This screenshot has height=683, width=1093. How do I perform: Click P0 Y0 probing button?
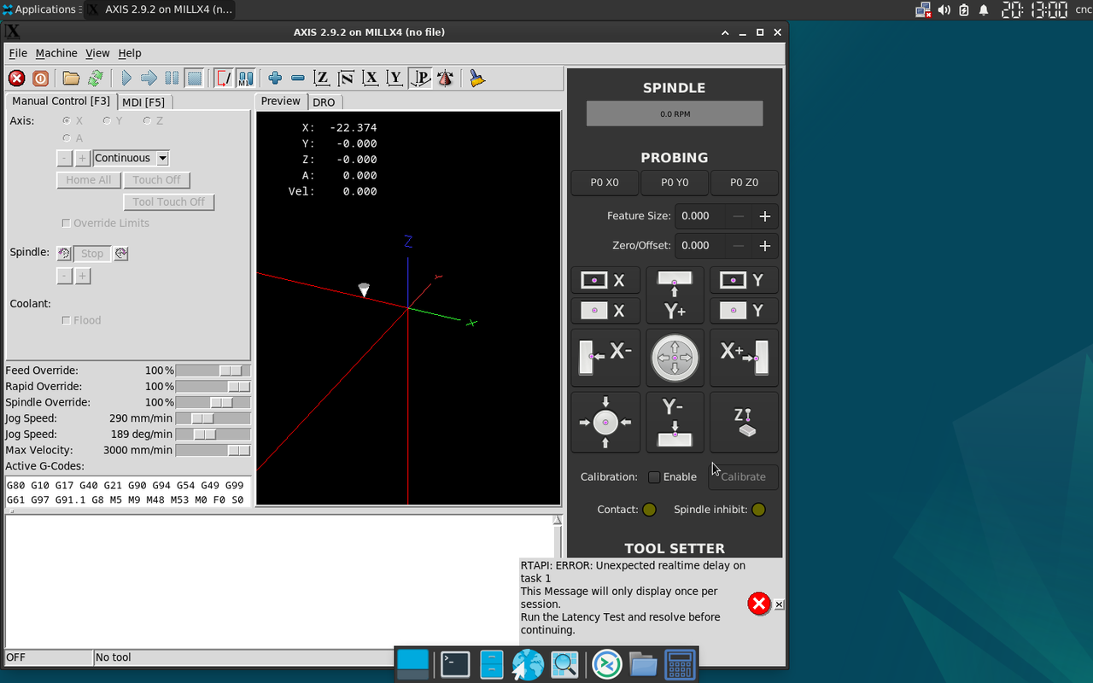[x=675, y=183]
